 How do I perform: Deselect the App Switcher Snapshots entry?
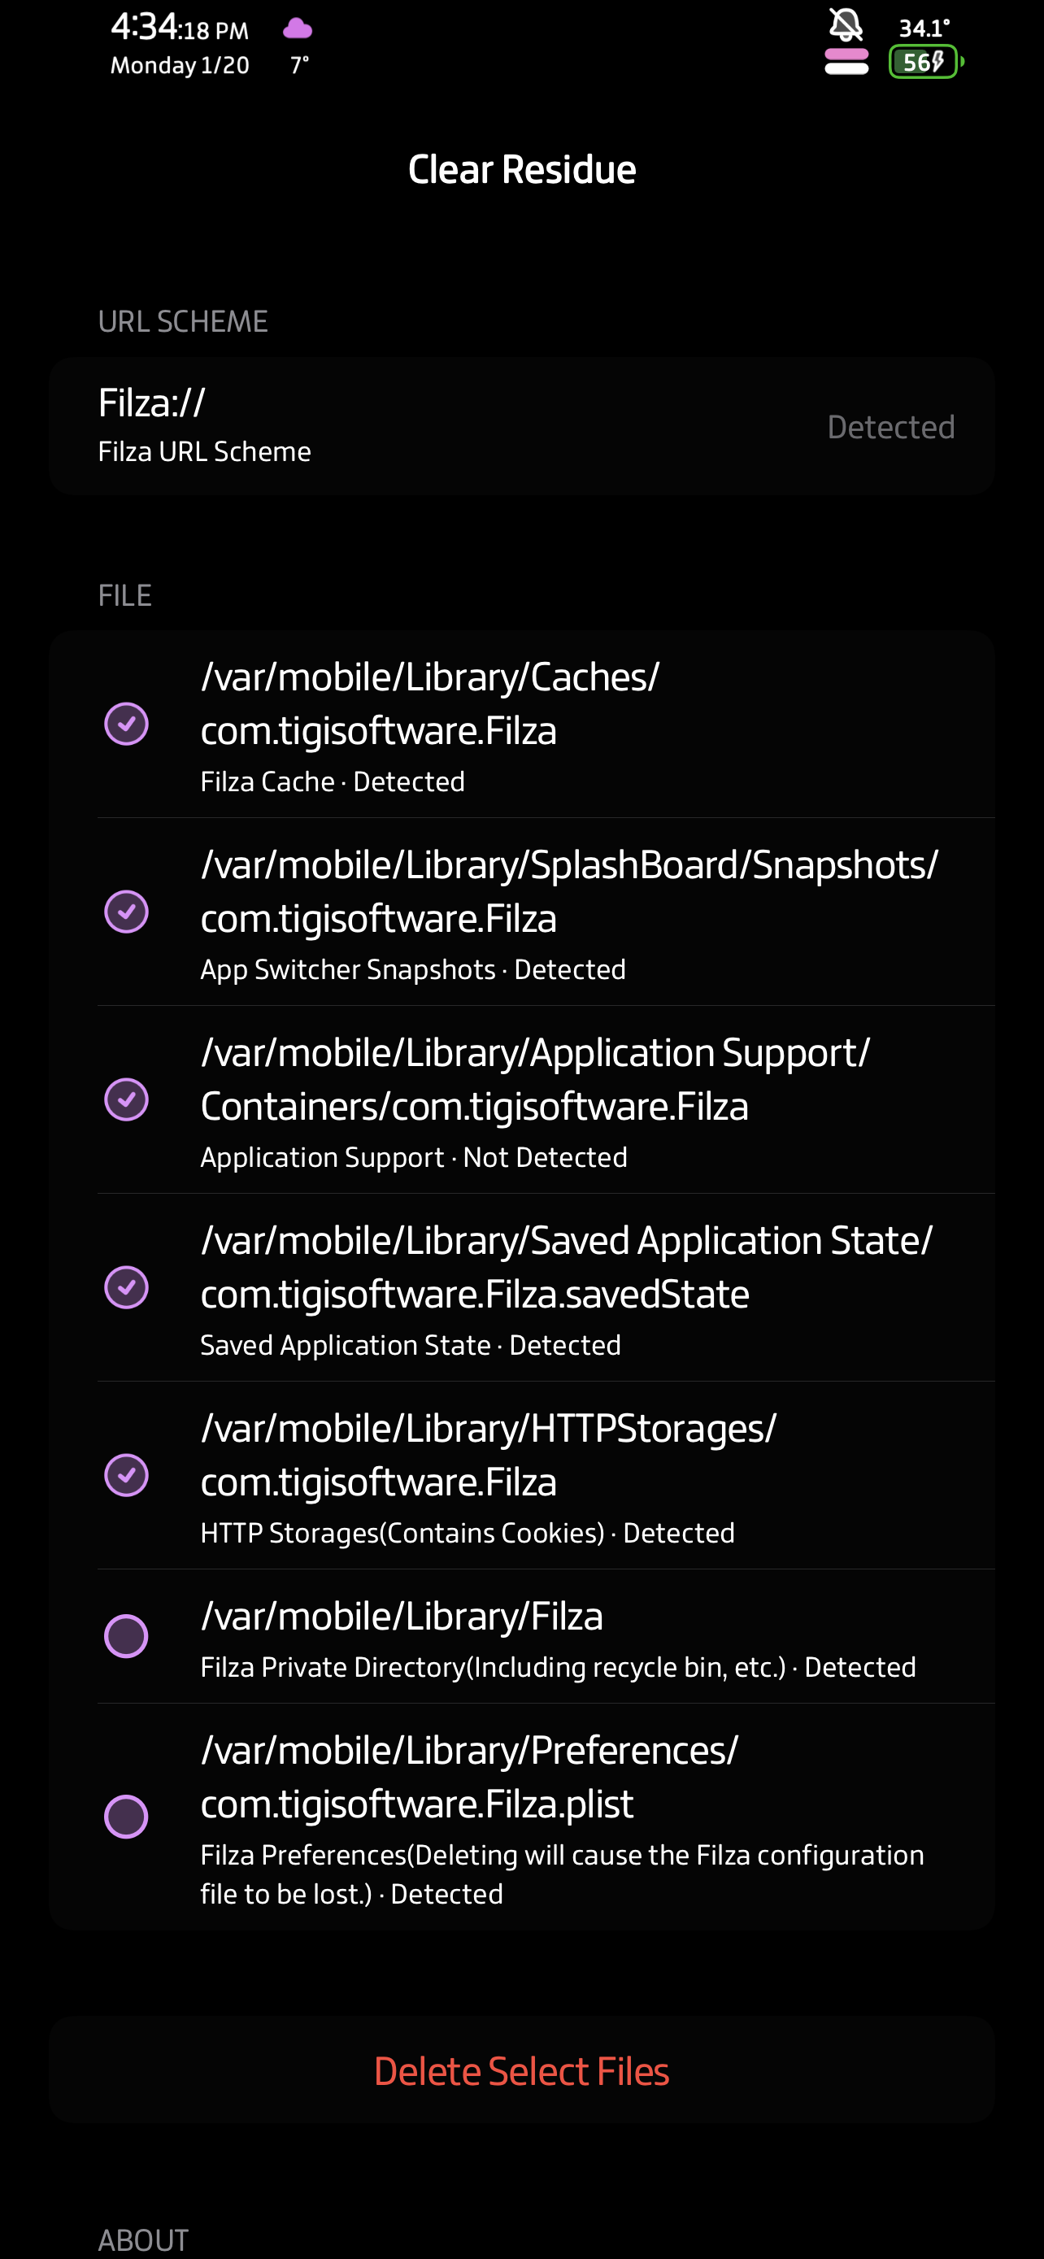[x=126, y=911]
